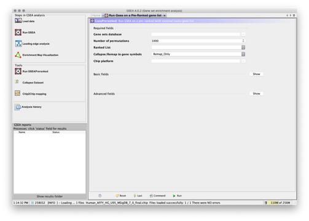The width and height of the screenshot is (309, 221).
Task: Launch Enrichment Map Visualization
Action: pos(36,55)
